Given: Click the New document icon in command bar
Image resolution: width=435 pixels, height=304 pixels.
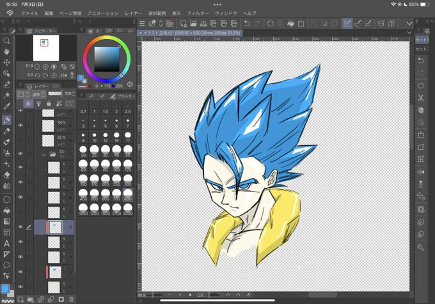Looking at the screenshot, I should (x=183, y=24).
